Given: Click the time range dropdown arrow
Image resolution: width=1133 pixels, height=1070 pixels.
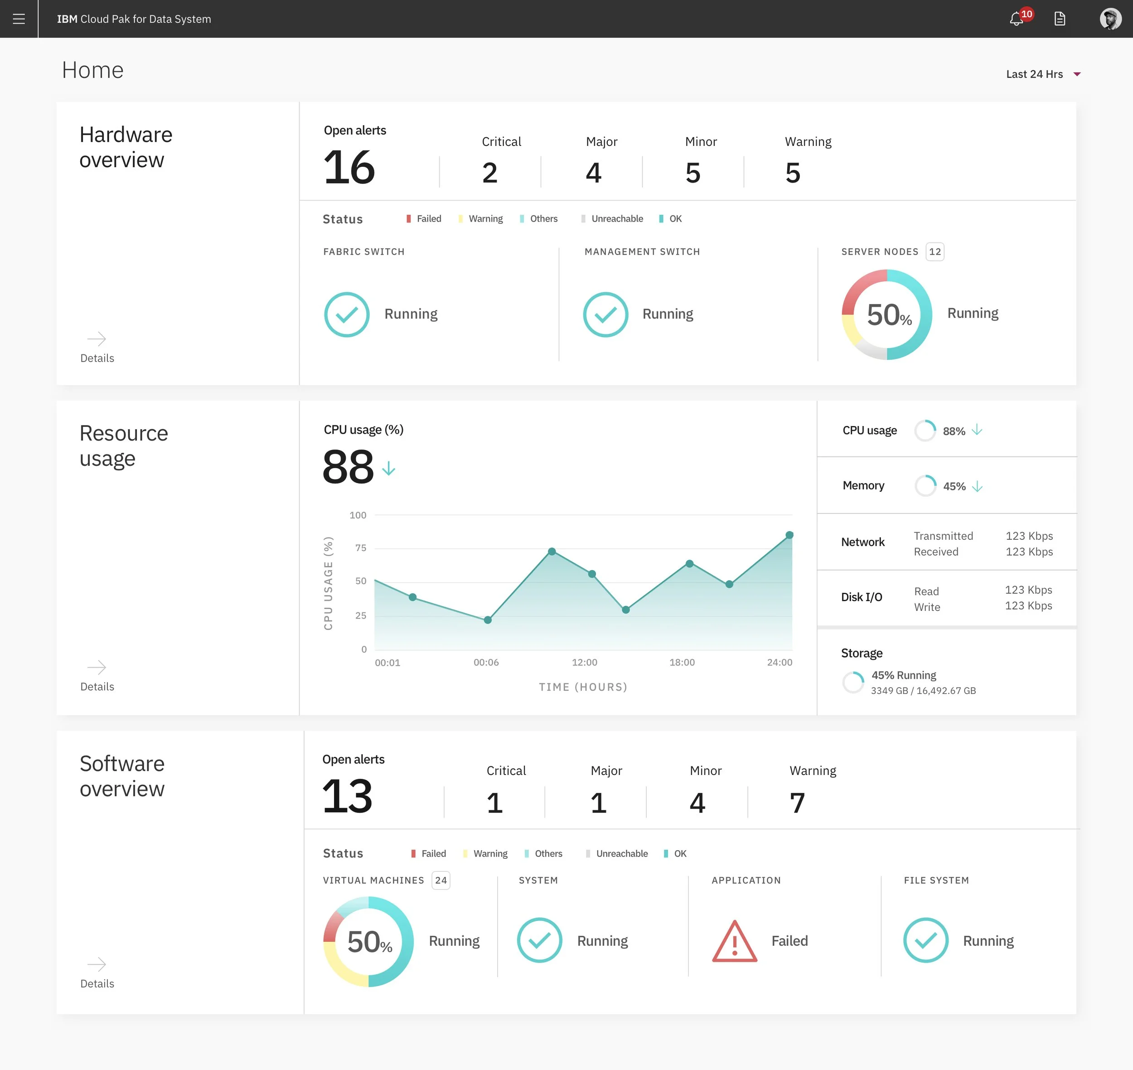Looking at the screenshot, I should pyautogui.click(x=1077, y=74).
